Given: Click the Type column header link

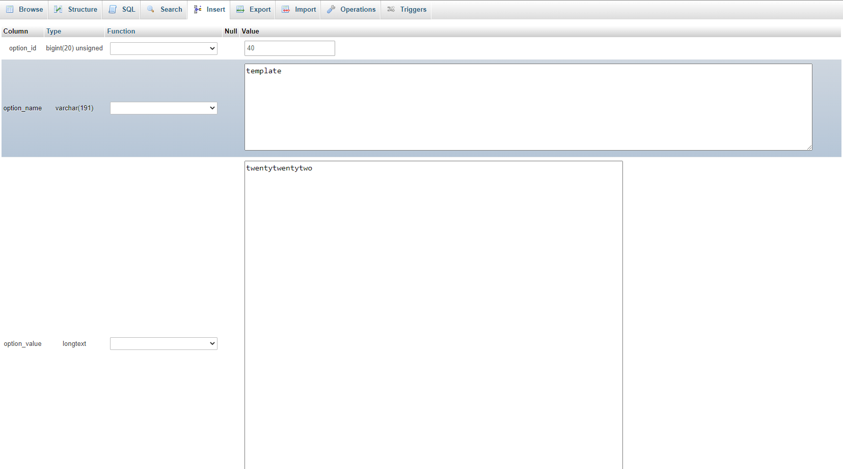Looking at the screenshot, I should click(53, 31).
